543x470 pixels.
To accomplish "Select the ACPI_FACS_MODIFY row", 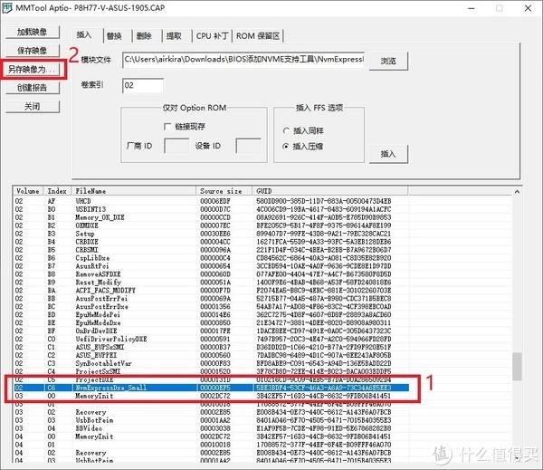I will point(211,291).
